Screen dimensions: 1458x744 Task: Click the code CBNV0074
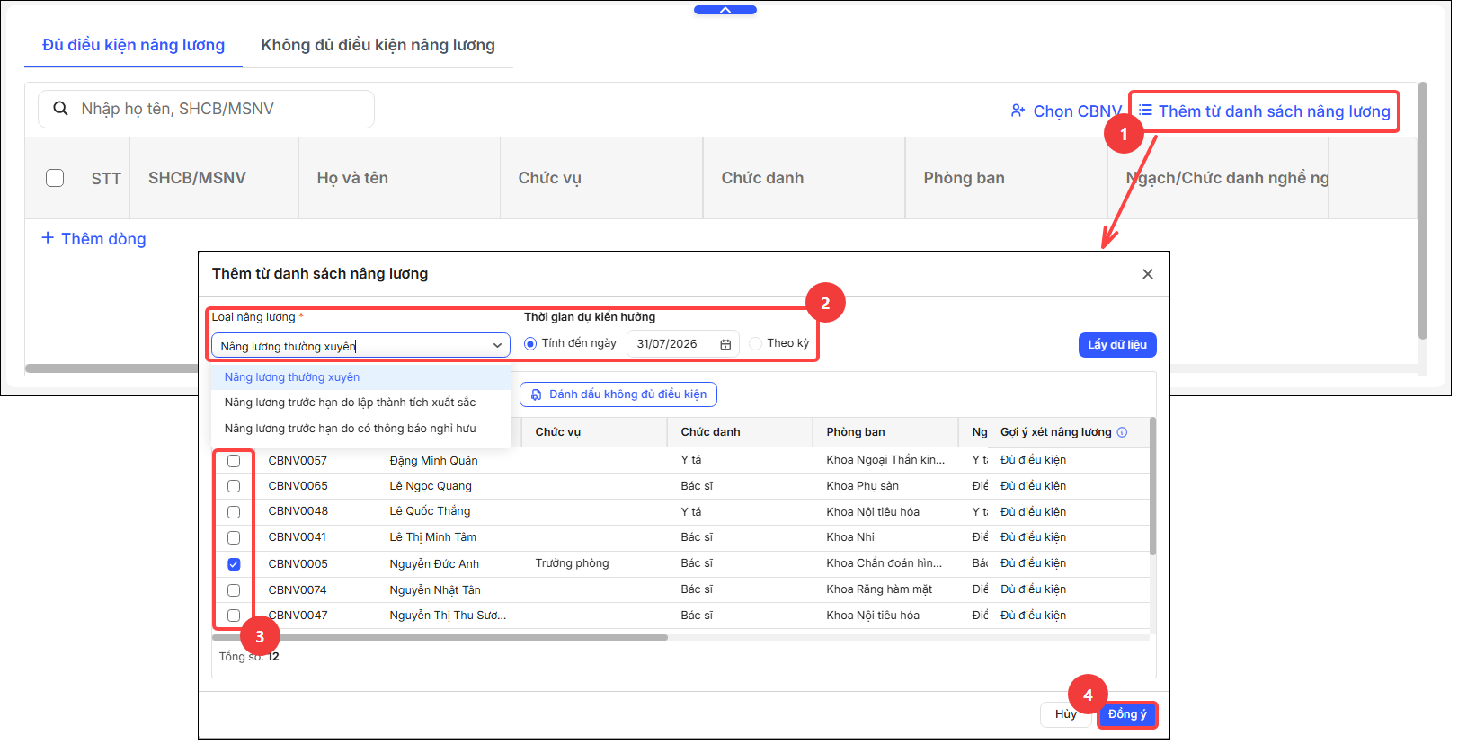pyautogui.click(x=298, y=590)
